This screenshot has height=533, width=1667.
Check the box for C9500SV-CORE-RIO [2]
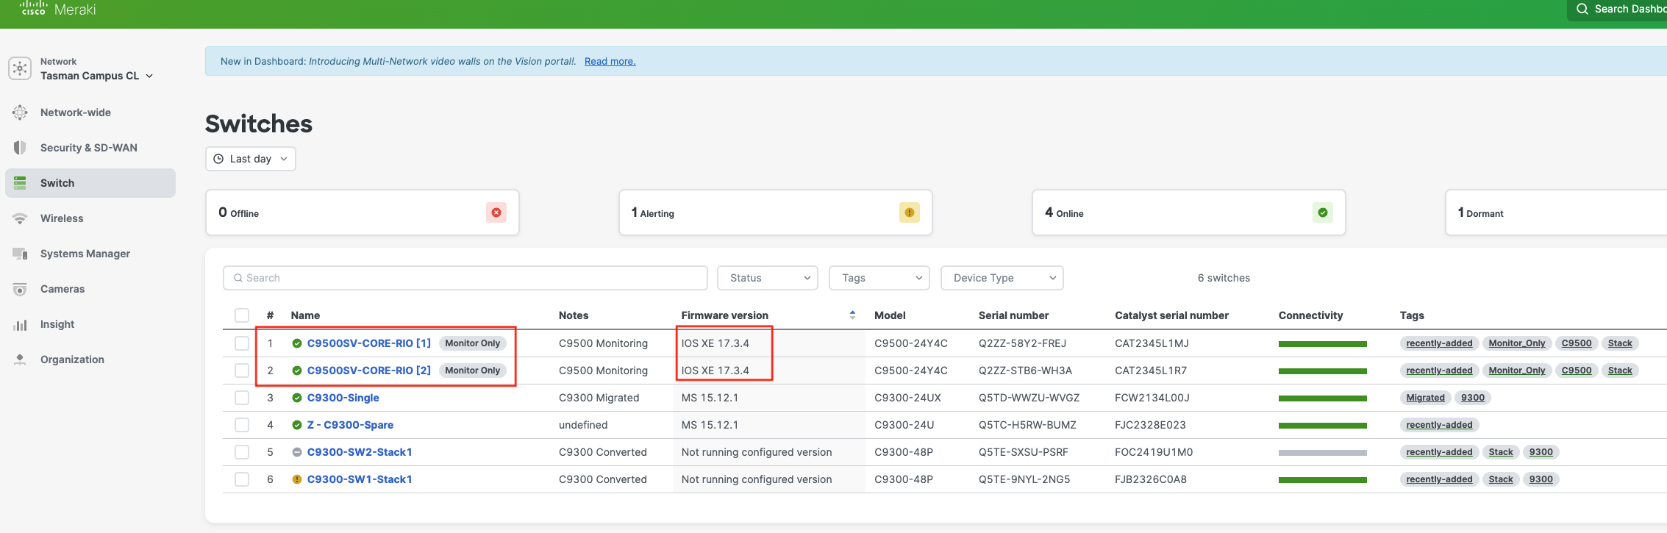point(242,371)
